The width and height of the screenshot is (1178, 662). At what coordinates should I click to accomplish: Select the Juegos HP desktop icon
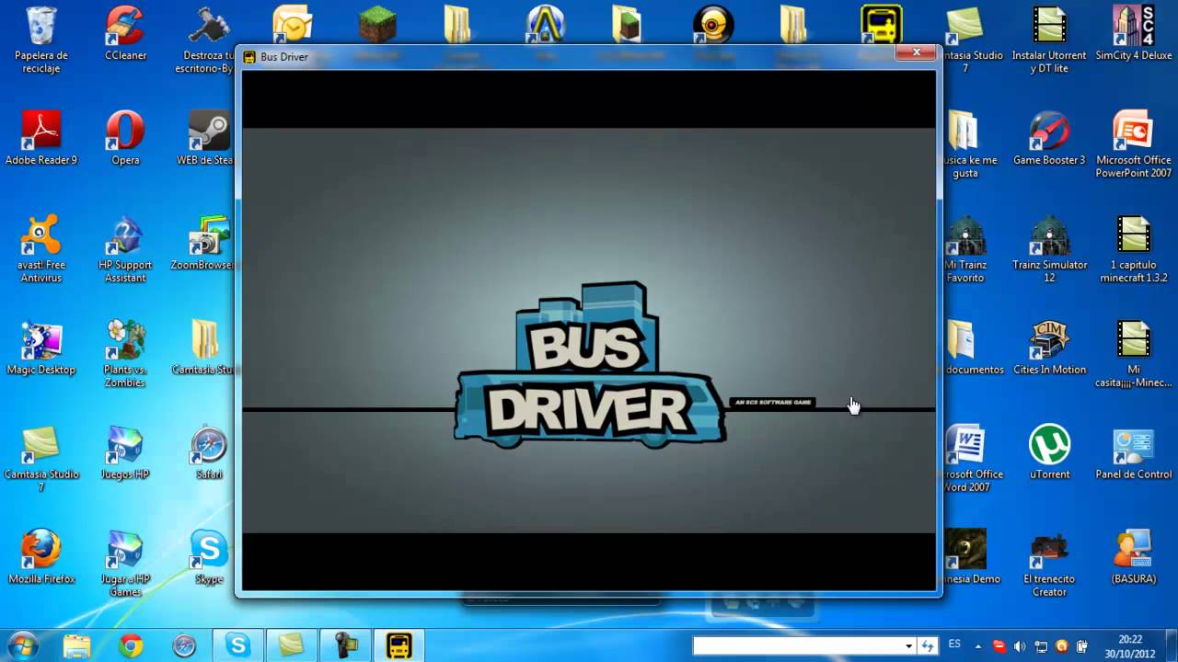pos(125,452)
